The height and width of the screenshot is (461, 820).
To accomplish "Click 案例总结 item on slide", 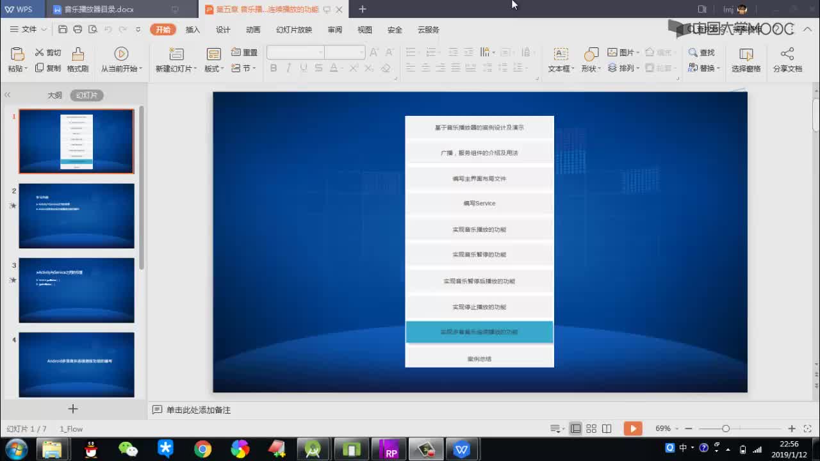I will click(x=479, y=359).
